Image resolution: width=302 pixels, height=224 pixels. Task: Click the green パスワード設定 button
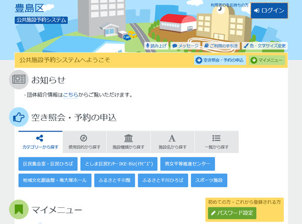pos(232,213)
